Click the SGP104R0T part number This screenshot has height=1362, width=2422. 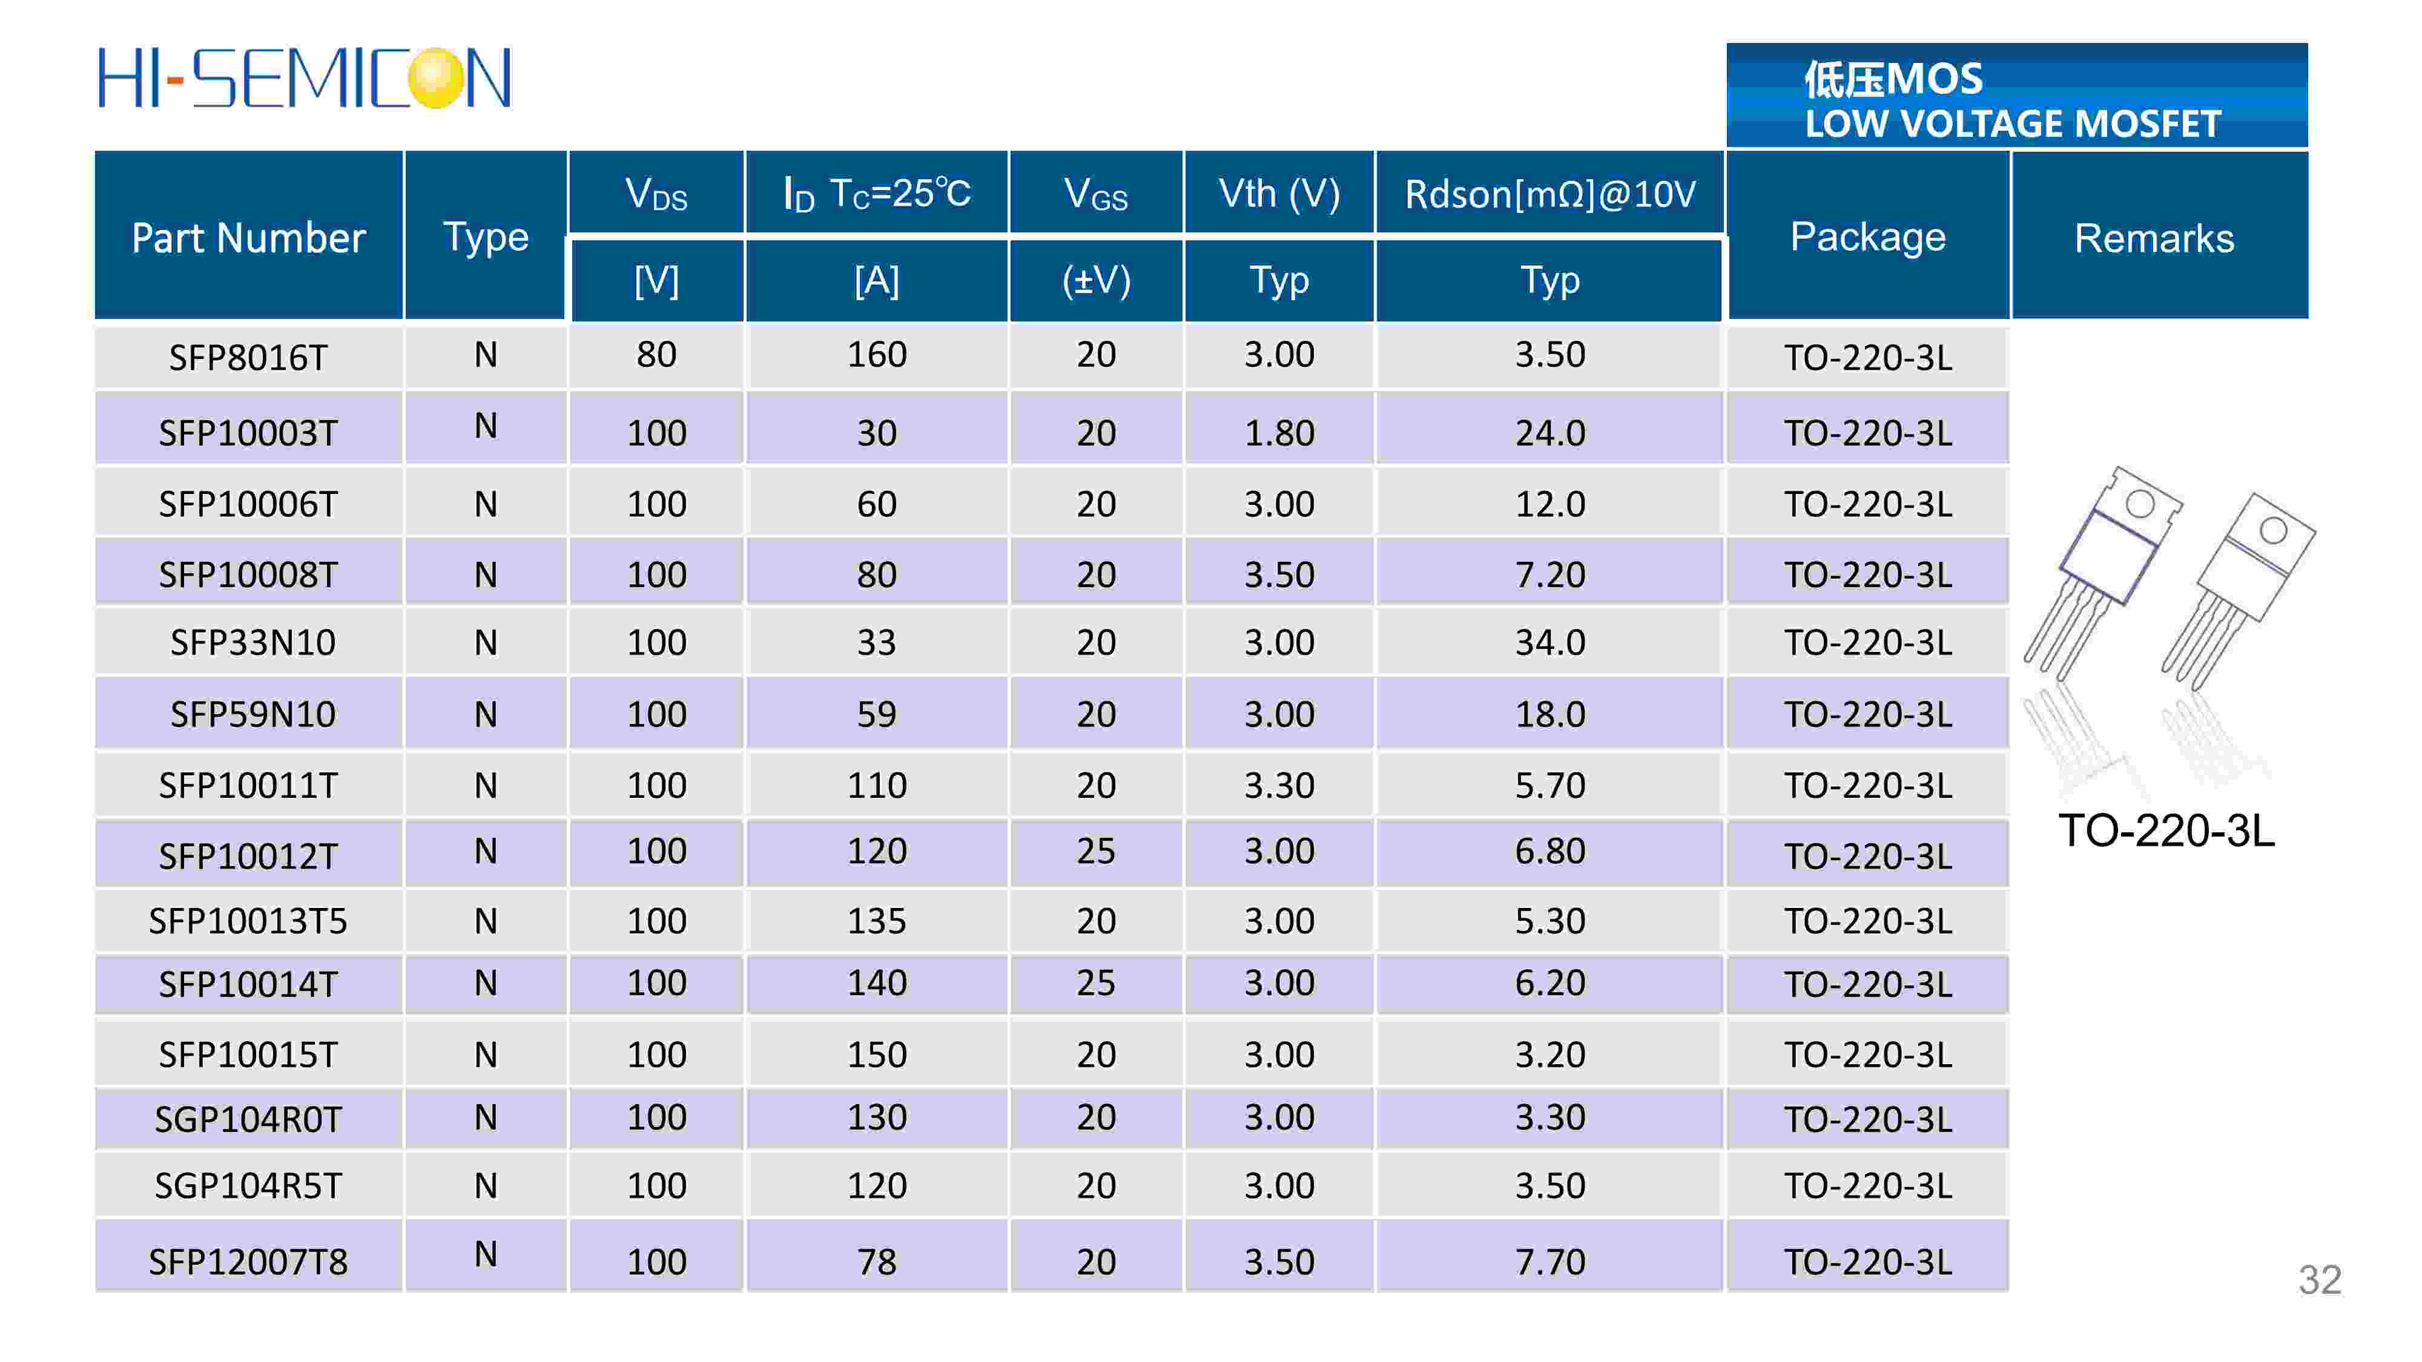(248, 1119)
